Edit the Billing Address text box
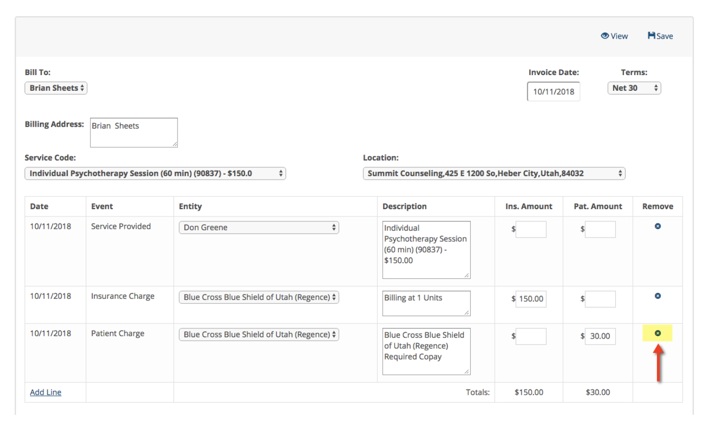Screen dimensions: 713x429 (x=133, y=132)
